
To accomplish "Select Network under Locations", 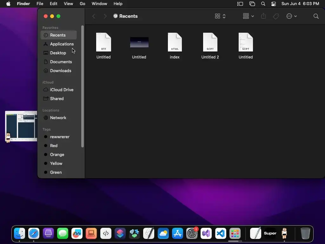I will [59, 118].
